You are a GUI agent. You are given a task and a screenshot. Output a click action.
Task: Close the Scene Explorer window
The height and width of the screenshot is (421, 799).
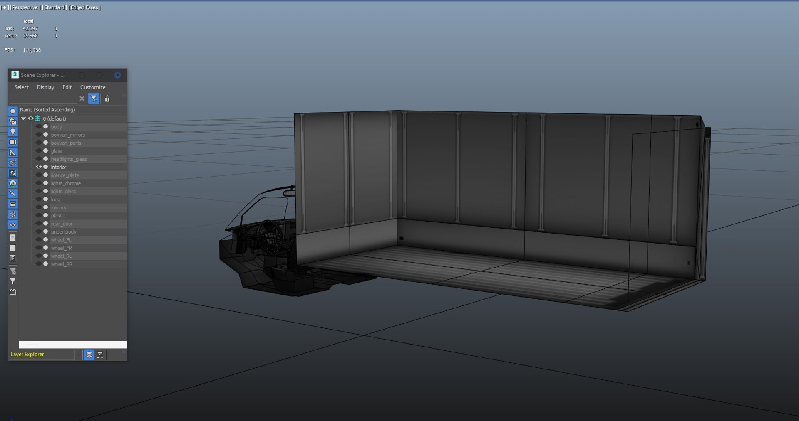pos(117,75)
